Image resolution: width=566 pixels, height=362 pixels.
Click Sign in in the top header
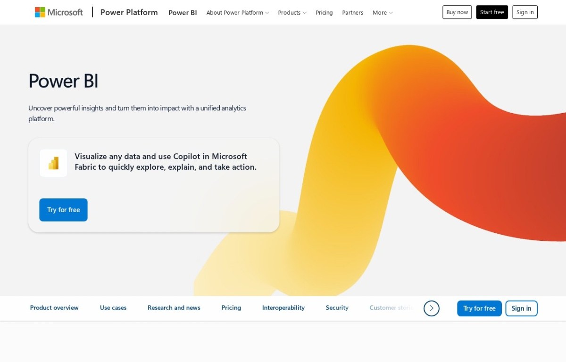[x=525, y=12]
